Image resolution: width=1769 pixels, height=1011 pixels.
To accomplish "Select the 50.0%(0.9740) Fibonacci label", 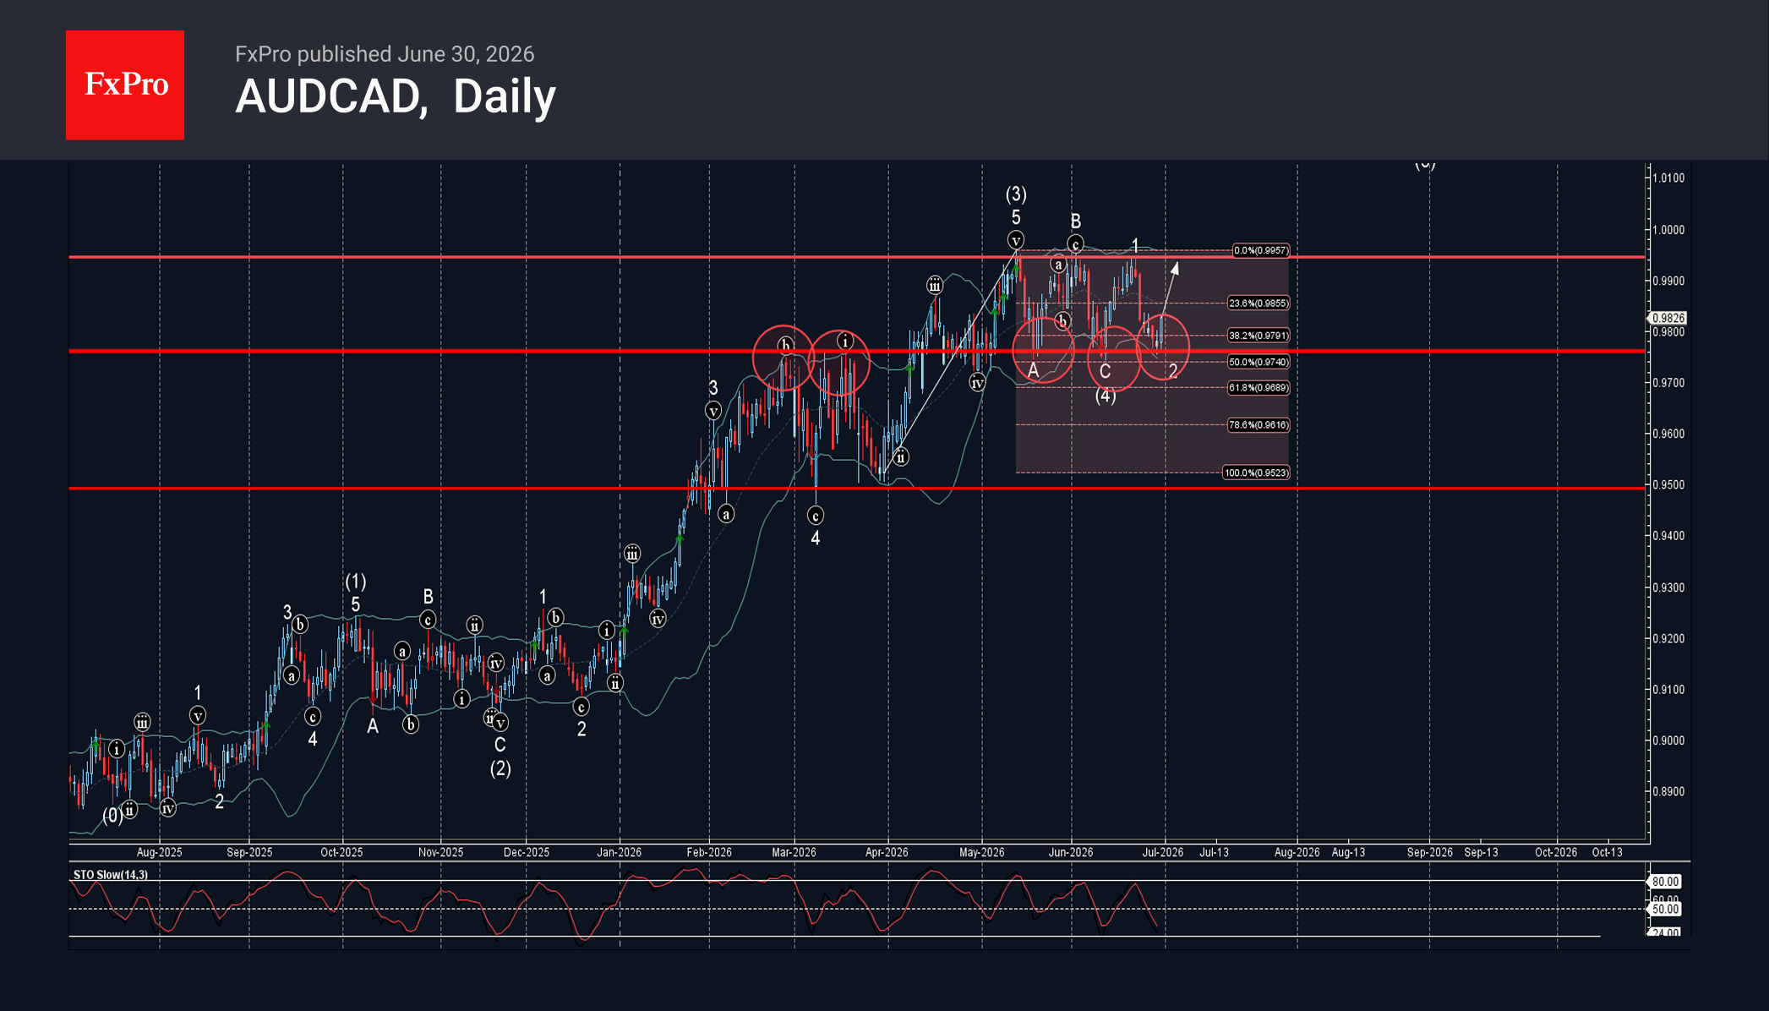I will pyautogui.click(x=1258, y=362).
